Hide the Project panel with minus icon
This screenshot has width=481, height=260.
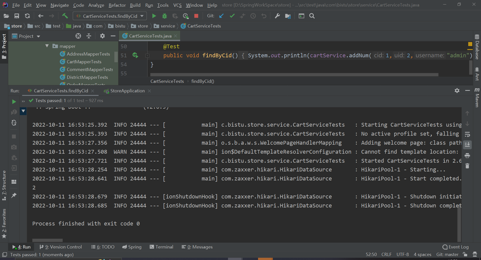113,36
